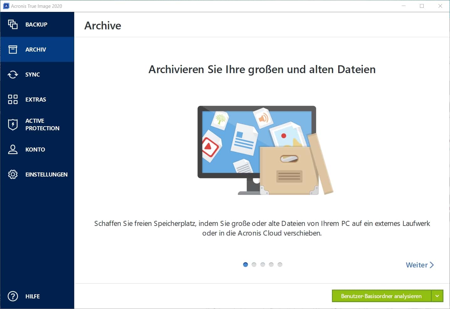Image resolution: width=450 pixels, height=309 pixels.
Task: Open the BACKUP section
Action: [x=36, y=24]
